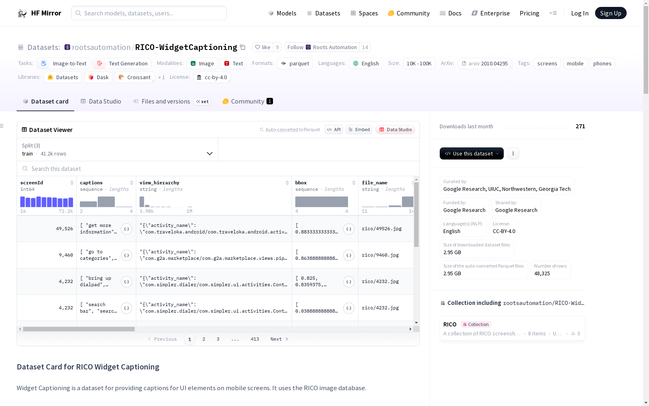Click Next page in the pagination
The height and width of the screenshot is (406, 649).
click(x=279, y=339)
